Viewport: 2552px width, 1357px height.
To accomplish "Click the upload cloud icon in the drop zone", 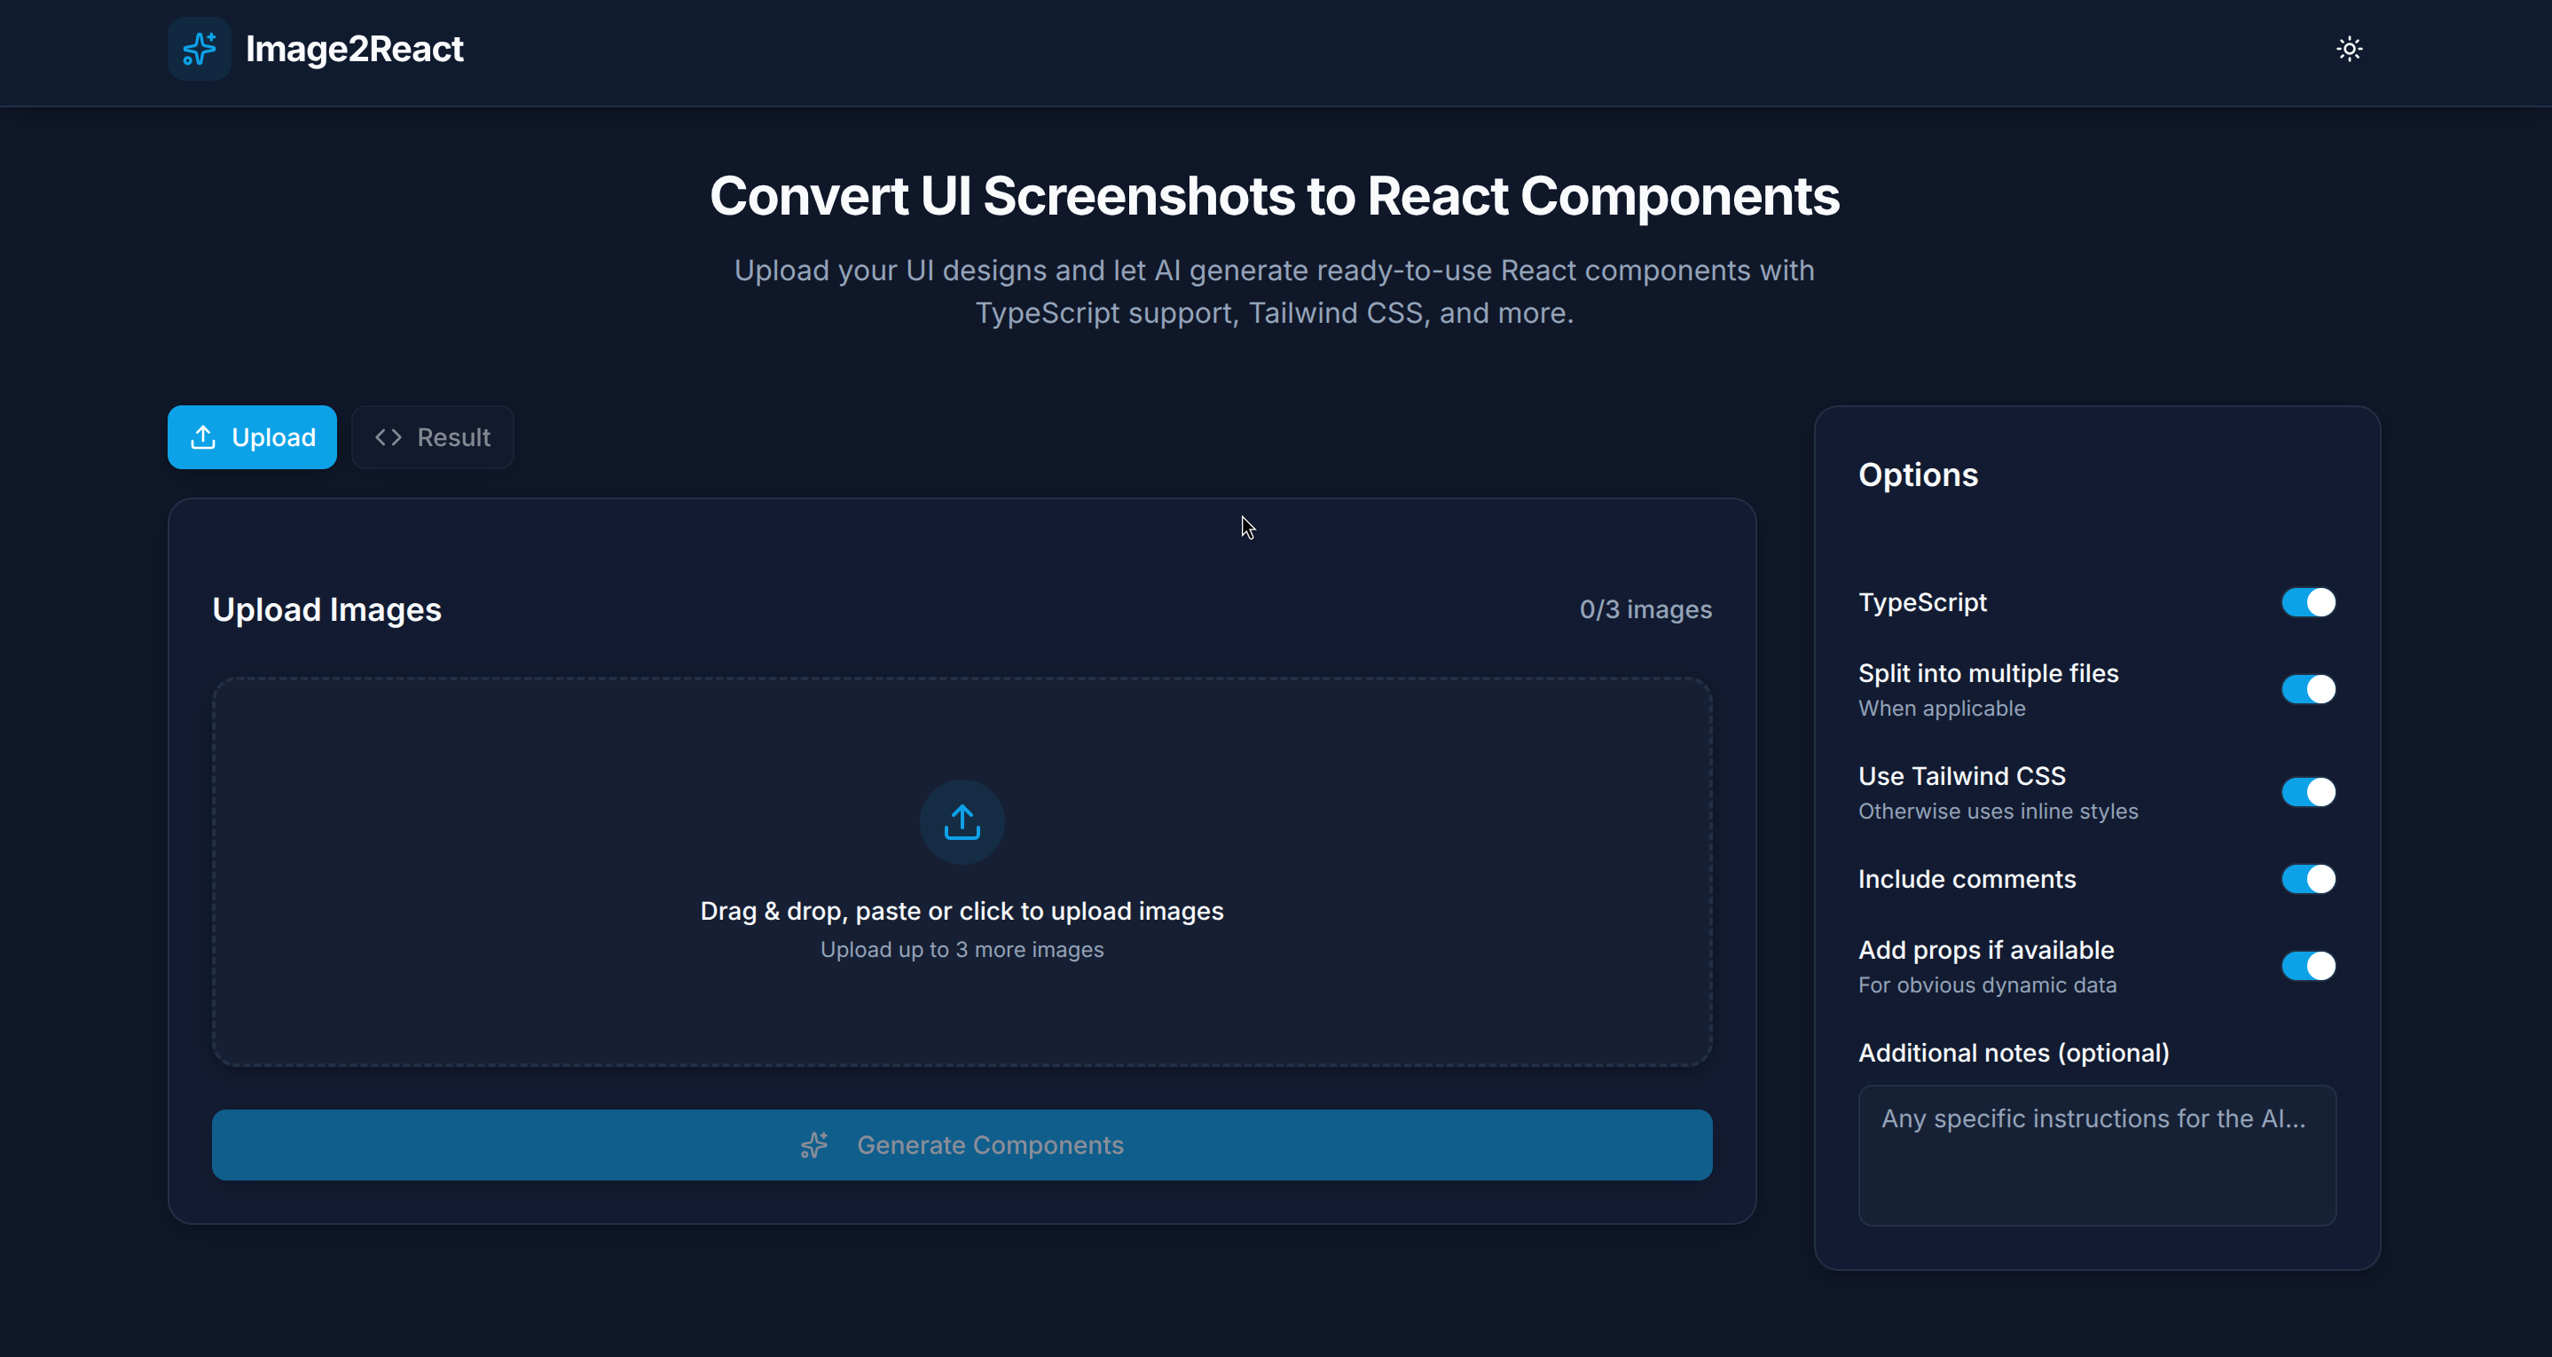I will coord(961,821).
